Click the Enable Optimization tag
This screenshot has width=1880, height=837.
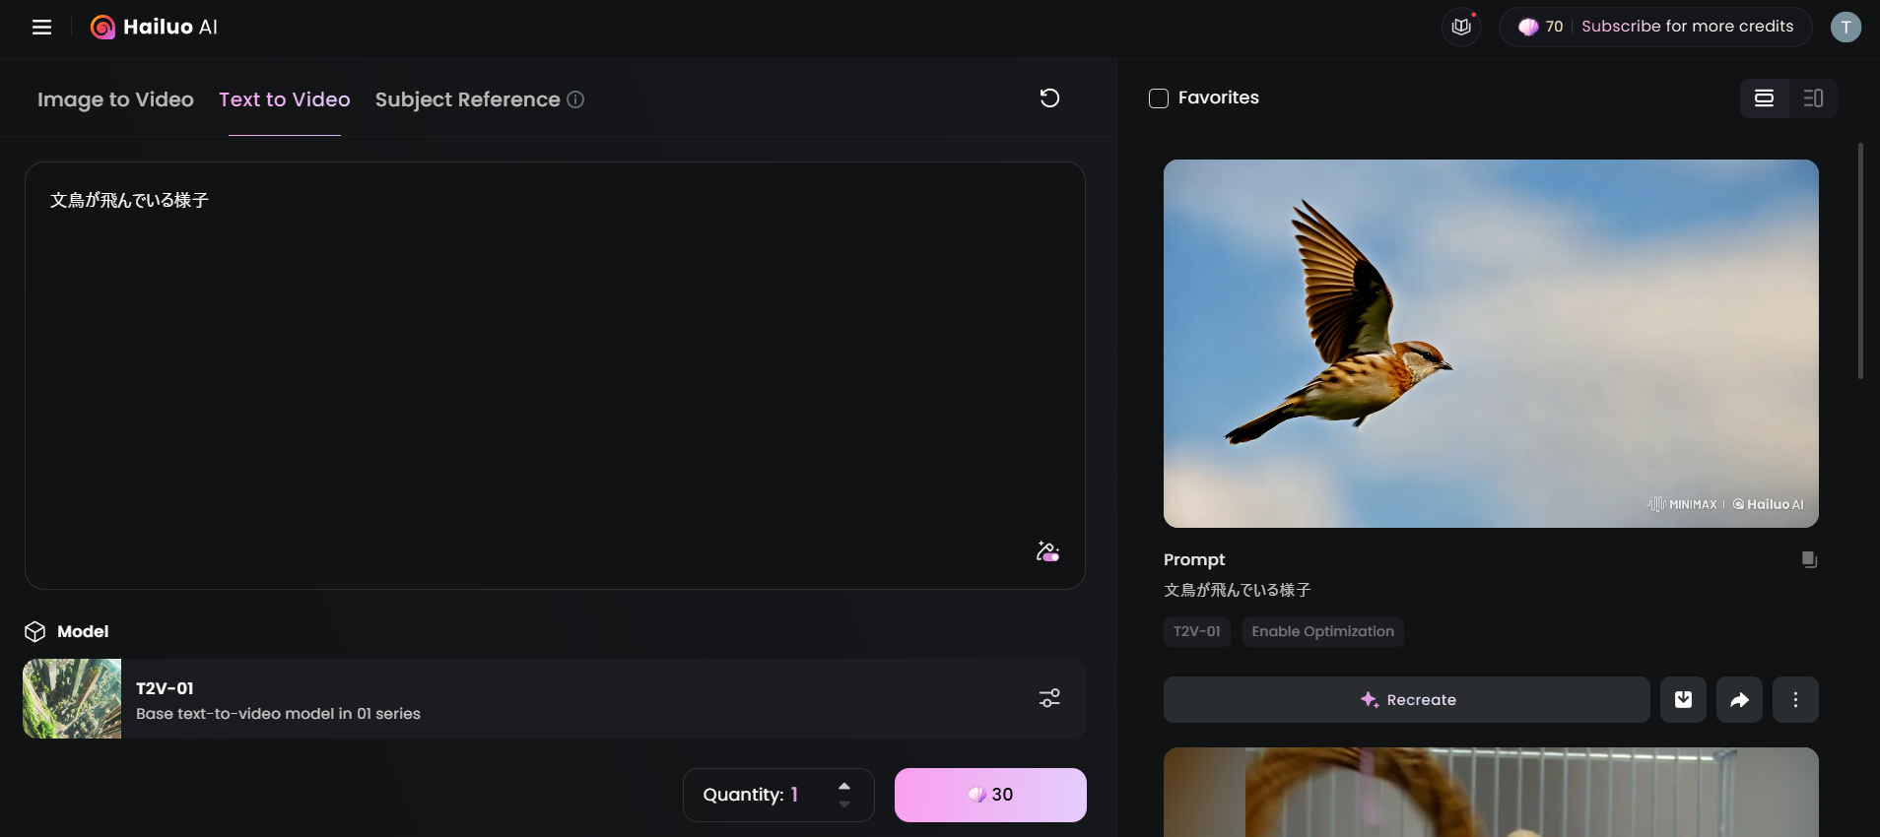[1323, 631]
